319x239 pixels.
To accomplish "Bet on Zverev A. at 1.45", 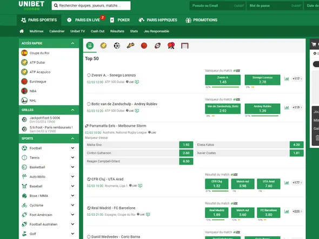I will coord(223,80).
